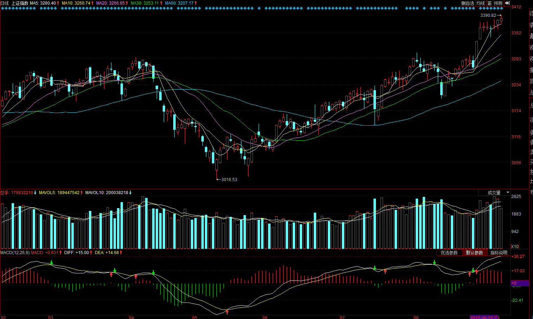Click the MACD(12,26,9) indicator title
The image size is (533, 319).
15,253
